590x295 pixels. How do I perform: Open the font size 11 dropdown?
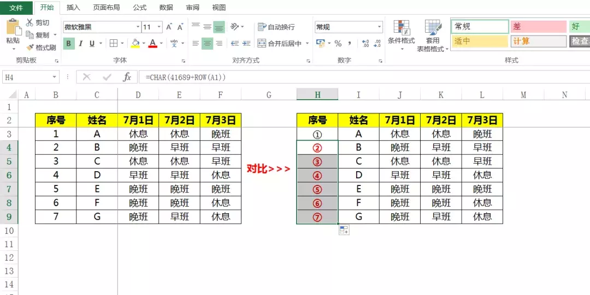[x=160, y=27]
